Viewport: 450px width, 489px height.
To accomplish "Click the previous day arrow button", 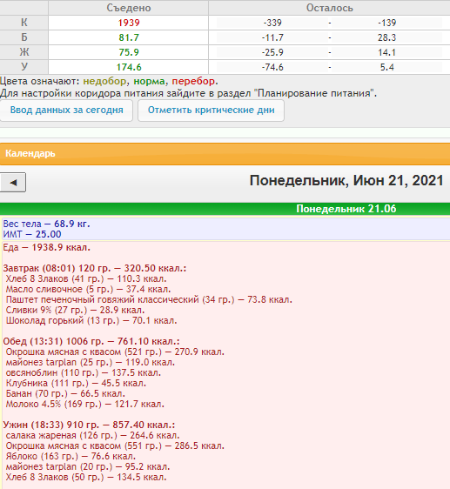I will 13,183.
